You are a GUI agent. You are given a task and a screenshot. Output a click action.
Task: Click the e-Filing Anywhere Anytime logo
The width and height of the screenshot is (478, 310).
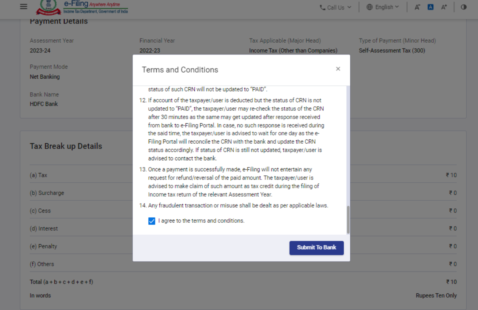point(96,7)
